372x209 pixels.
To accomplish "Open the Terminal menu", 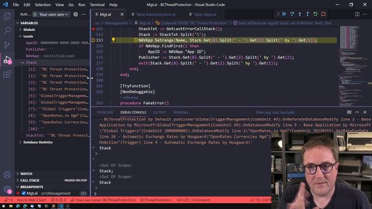I will pyautogui.click(x=97, y=5).
